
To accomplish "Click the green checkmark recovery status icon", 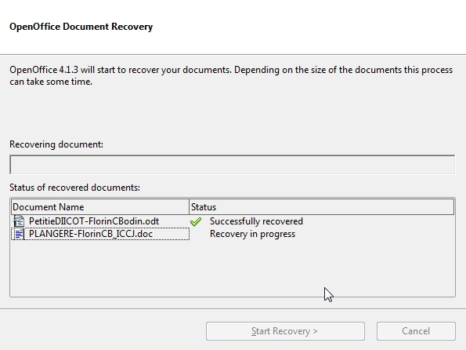I will pos(196,221).
